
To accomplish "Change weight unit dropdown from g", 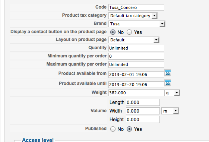I will tap(172, 93).
